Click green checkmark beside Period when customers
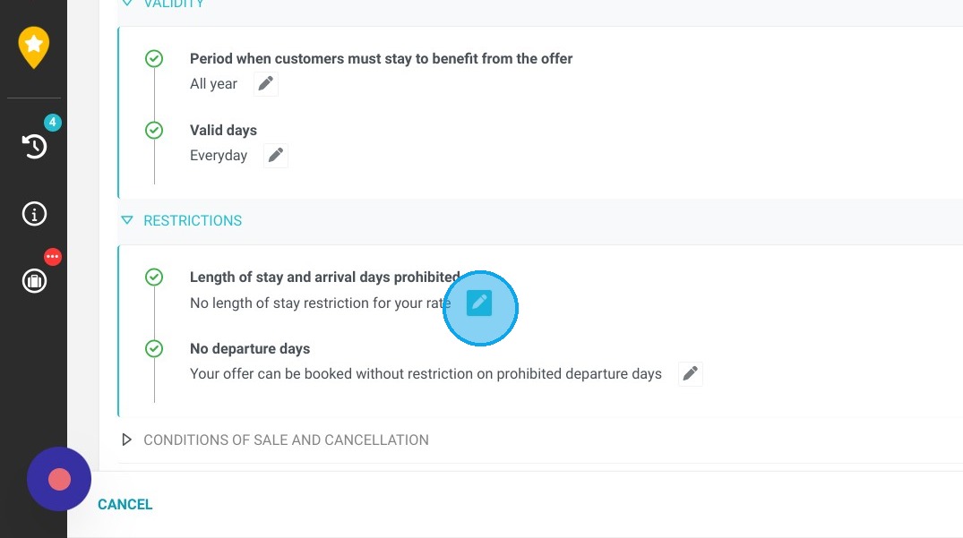This screenshot has width=963, height=538. coord(154,59)
